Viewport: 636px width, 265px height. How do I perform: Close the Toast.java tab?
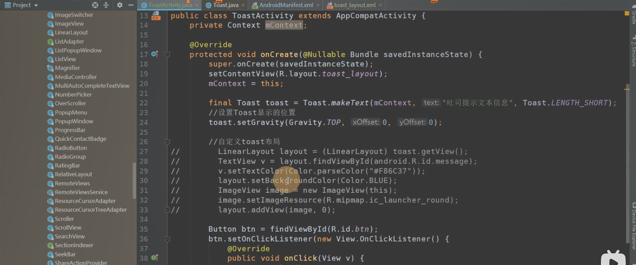[x=243, y=5]
